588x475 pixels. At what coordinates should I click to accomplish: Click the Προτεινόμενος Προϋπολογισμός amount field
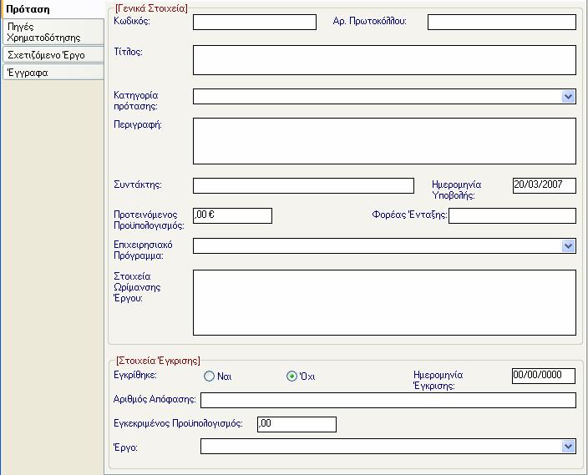232,216
